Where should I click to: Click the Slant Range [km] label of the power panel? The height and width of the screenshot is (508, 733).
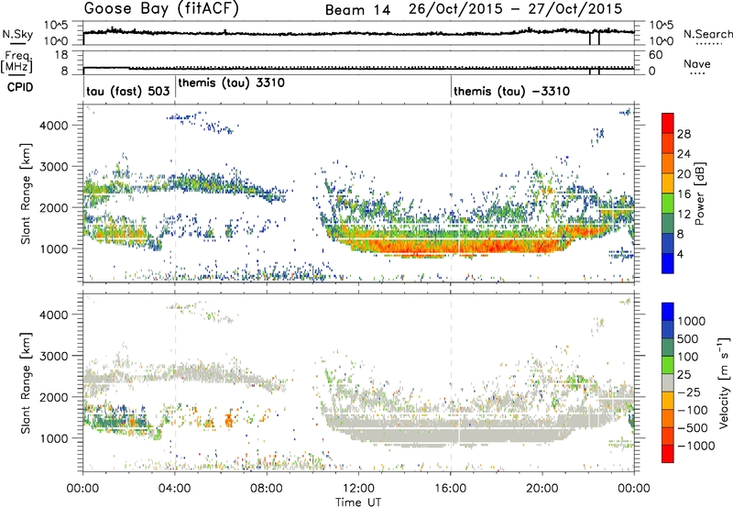click(26, 193)
